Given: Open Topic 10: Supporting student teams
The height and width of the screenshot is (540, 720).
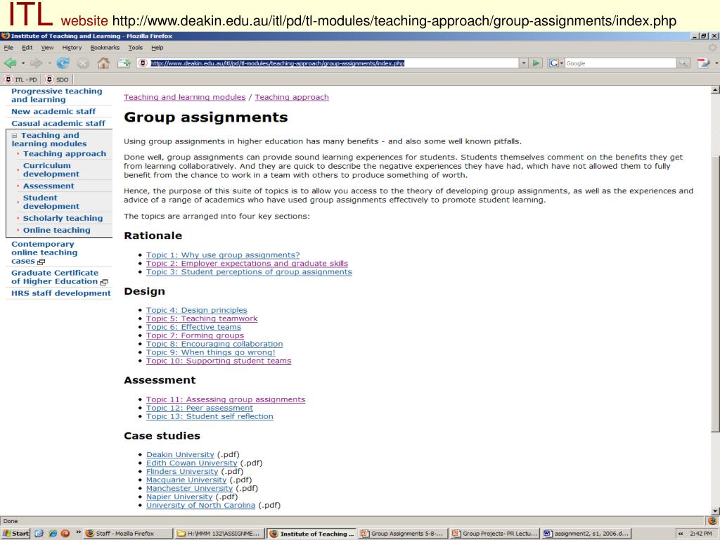Looking at the screenshot, I should pos(219,361).
